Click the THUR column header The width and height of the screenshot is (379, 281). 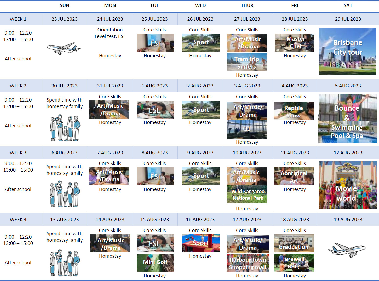[247, 5]
